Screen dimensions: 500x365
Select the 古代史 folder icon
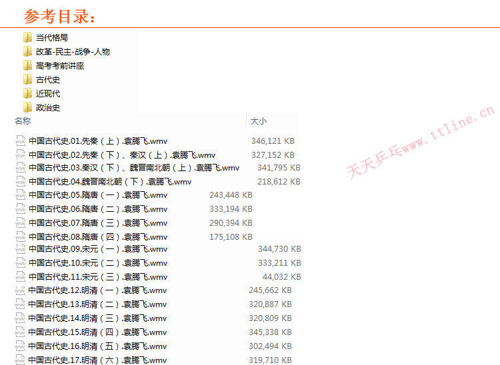click(x=27, y=79)
